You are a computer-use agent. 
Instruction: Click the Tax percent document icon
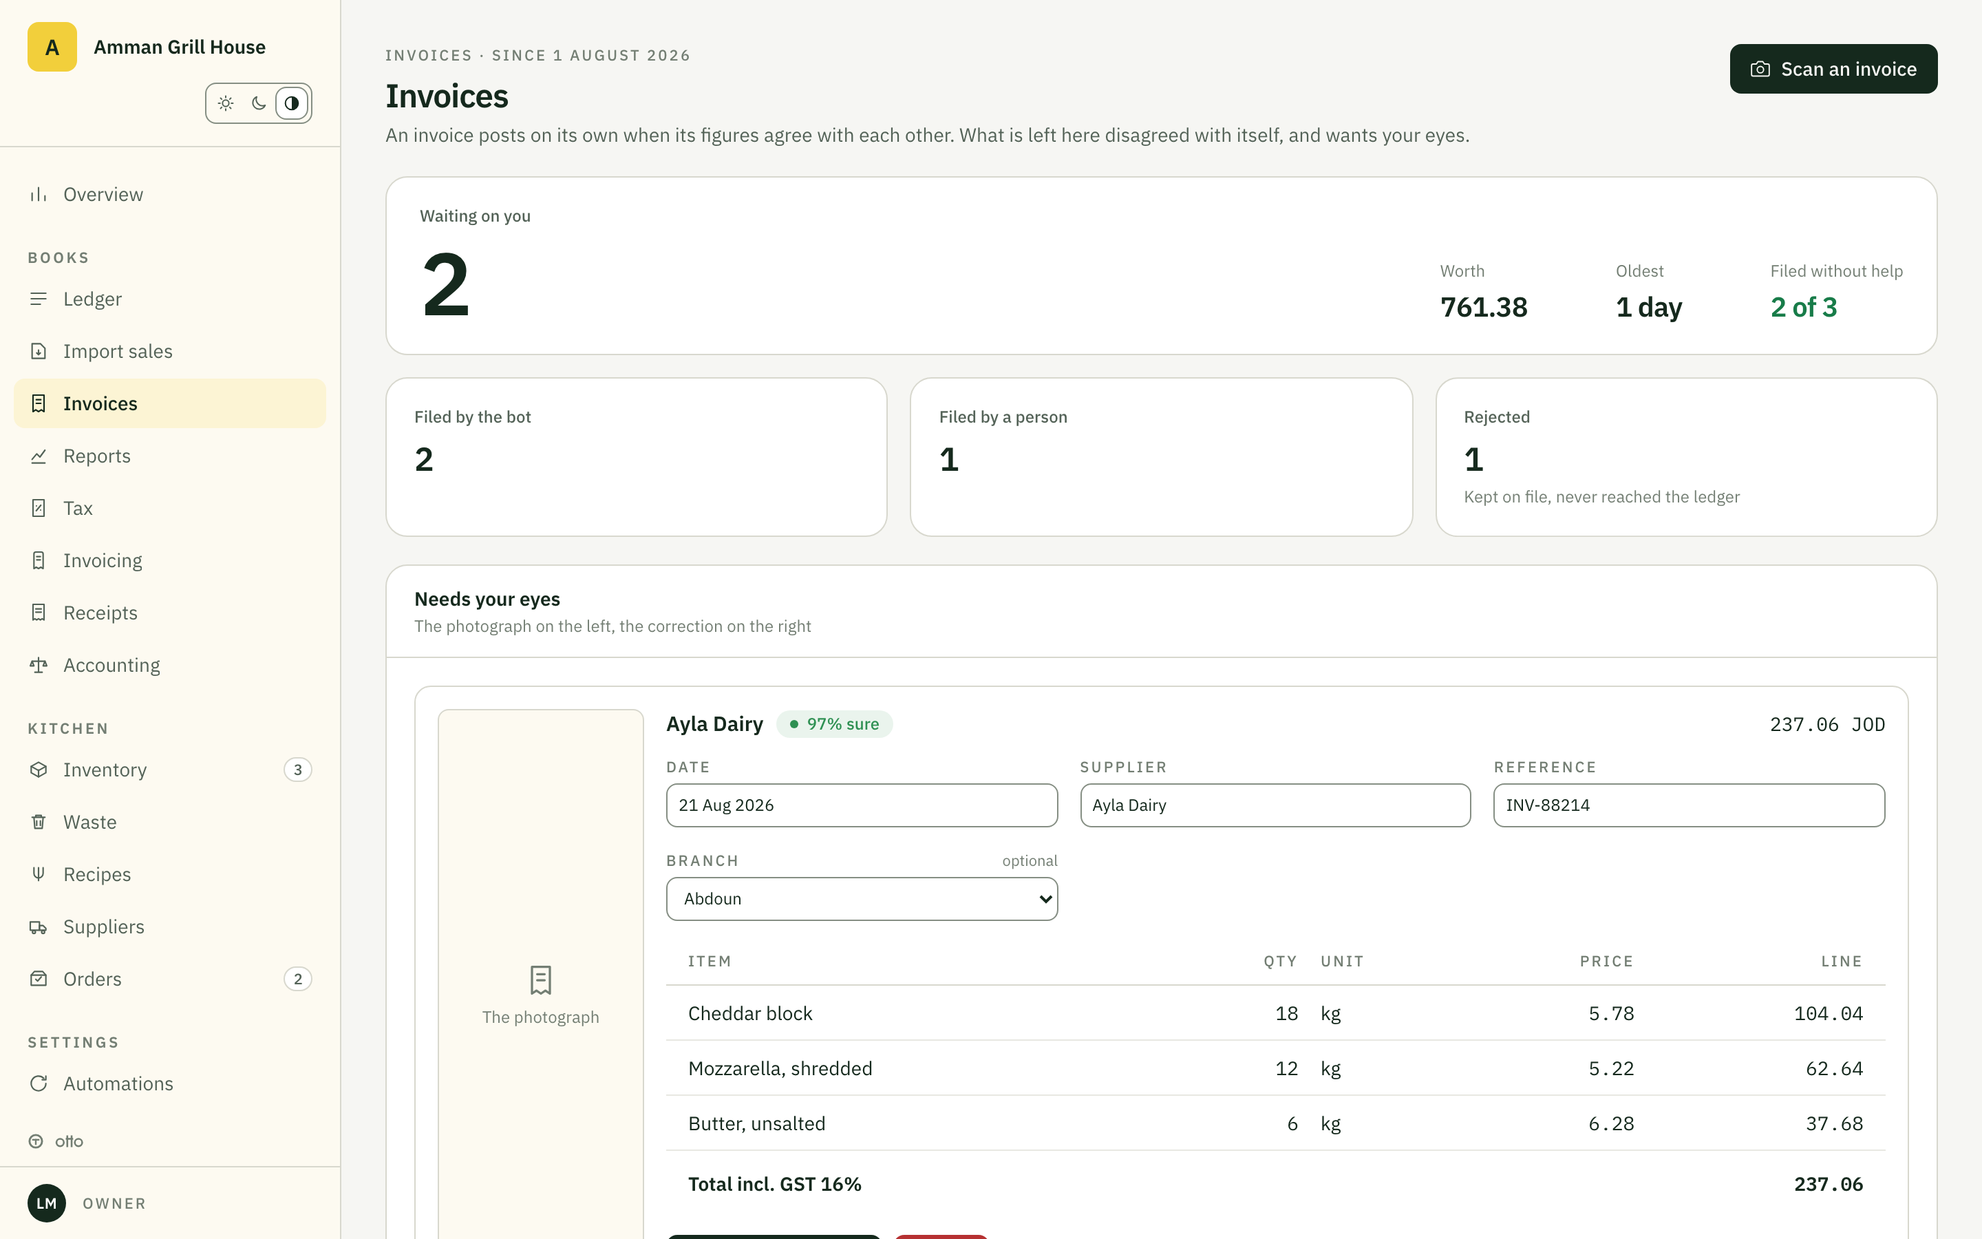point(39,508)
